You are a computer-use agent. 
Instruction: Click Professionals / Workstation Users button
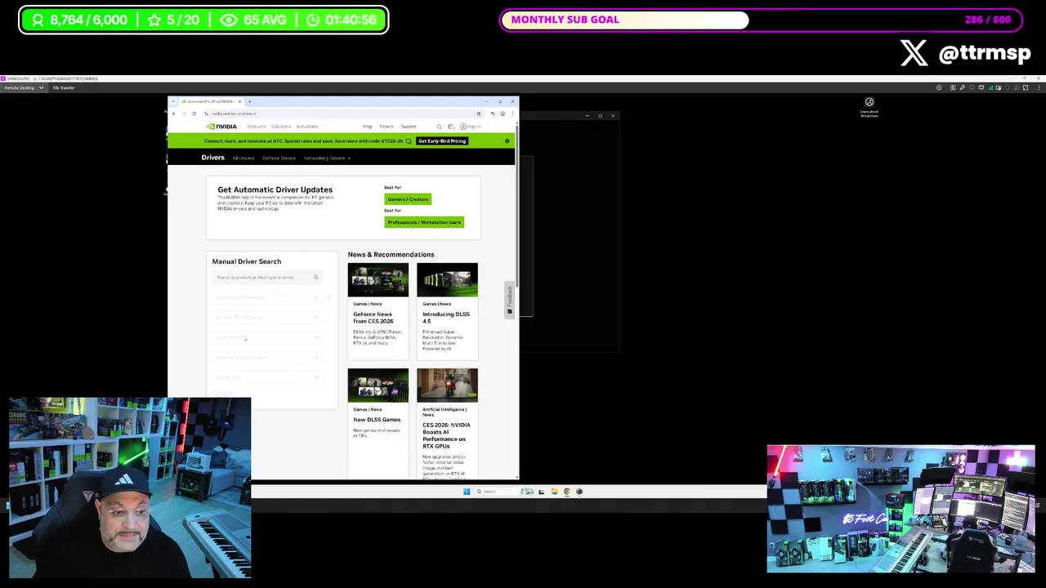coord(424,222)
